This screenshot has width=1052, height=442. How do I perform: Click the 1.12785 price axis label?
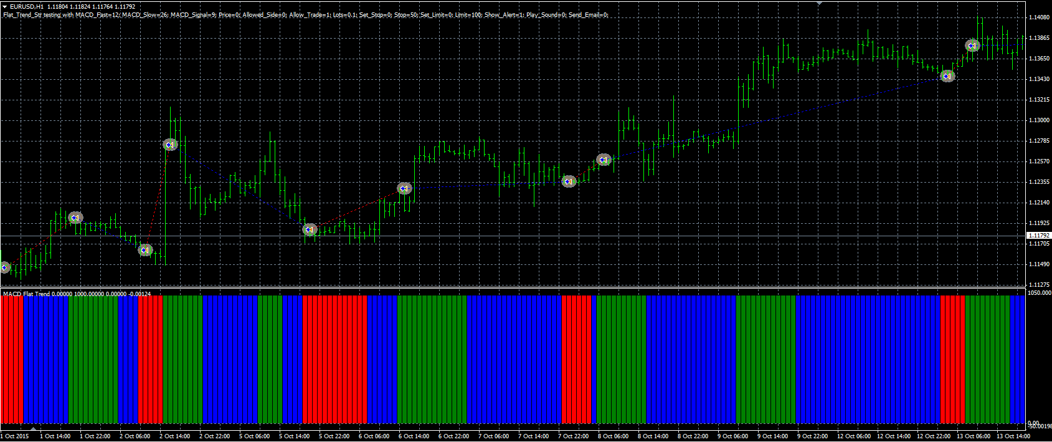click(1039, 141)
